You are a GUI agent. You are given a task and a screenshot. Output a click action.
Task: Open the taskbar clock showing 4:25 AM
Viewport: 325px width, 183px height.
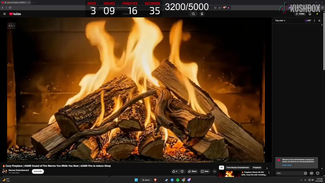[319, 180]
